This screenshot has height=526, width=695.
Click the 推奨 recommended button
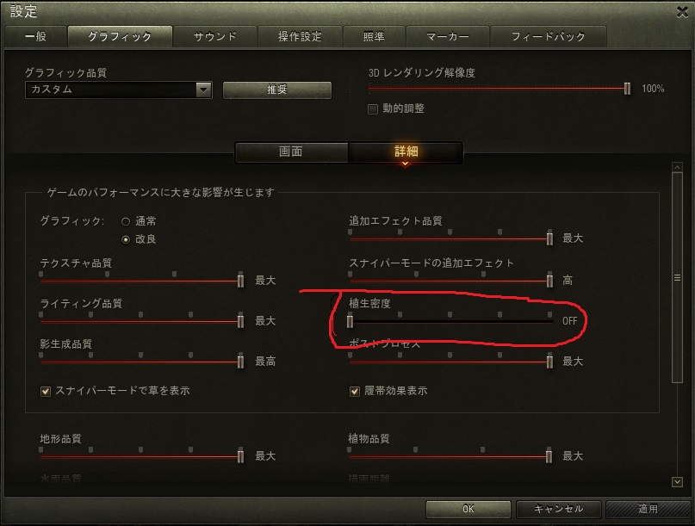277,90
